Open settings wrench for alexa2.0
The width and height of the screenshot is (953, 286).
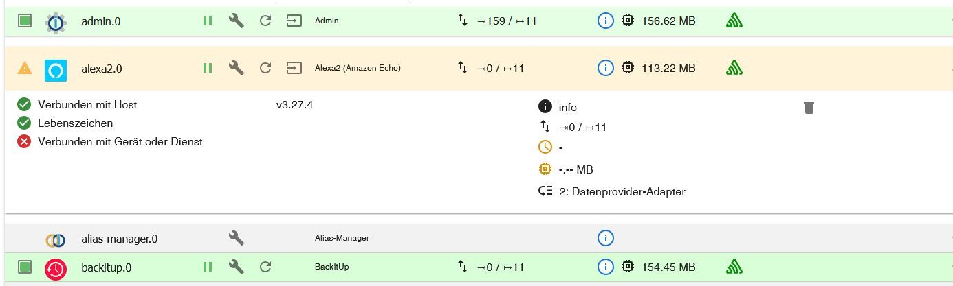[x=237, y=68]
